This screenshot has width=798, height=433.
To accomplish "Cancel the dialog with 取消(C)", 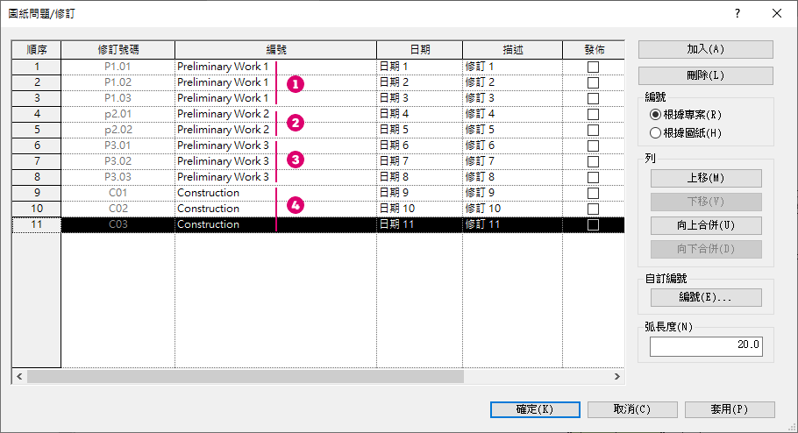I will pyautogui.click(x=632, y=409).
